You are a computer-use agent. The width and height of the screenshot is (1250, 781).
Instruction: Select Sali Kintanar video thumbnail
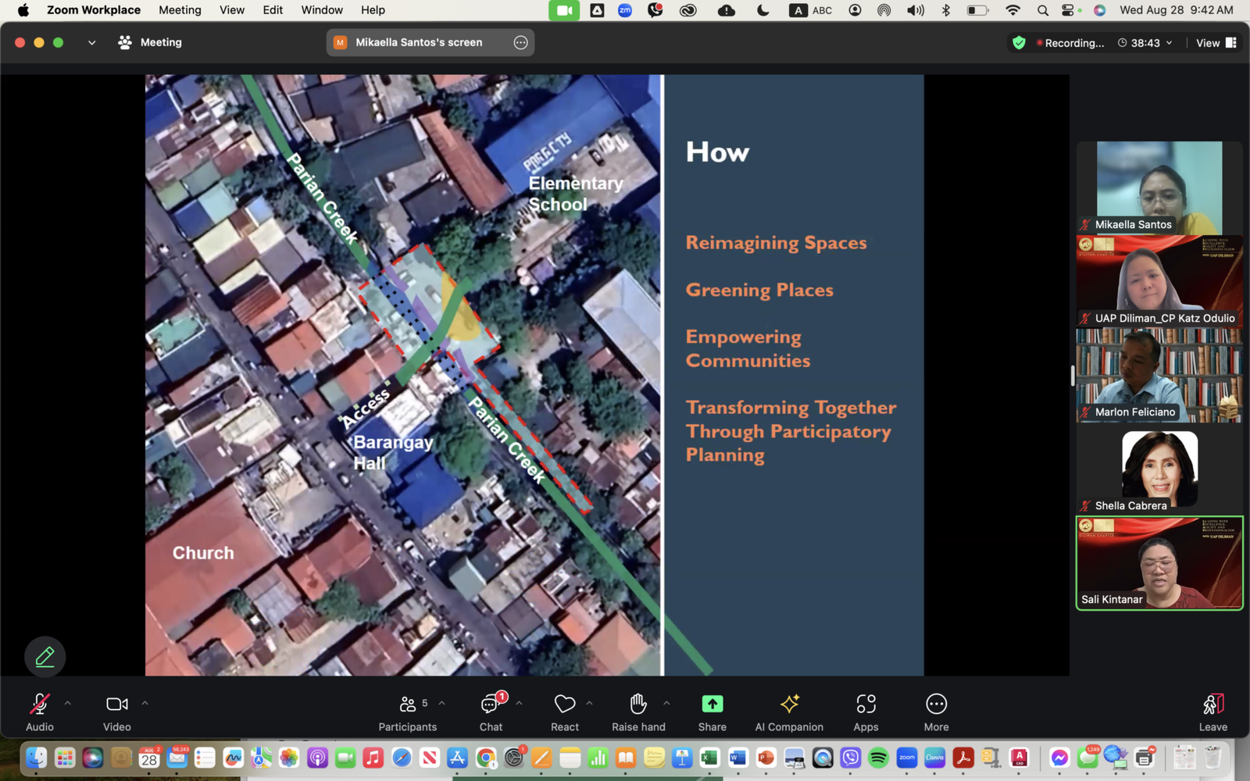pos(1159,563)
